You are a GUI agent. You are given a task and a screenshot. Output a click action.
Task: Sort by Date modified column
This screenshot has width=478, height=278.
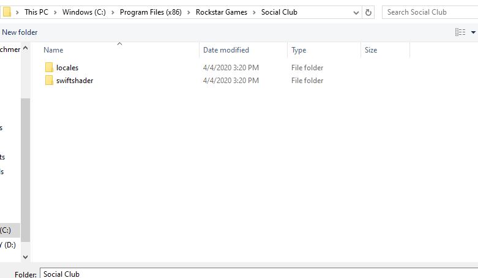[x=226, y=50]
